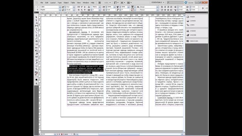Select the Rectangle Frame tool
The width and height of the screenshot is (242, 136).
36,41
